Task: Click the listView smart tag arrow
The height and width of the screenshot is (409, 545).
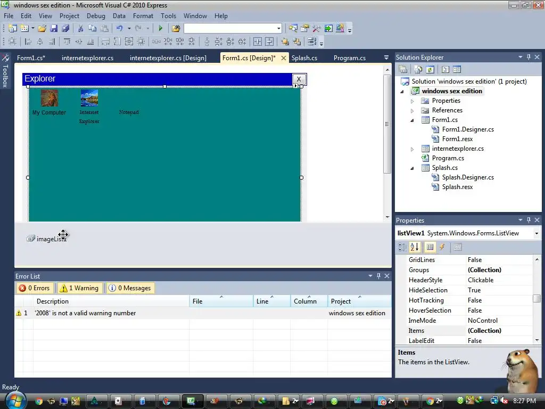Action: 295,86
